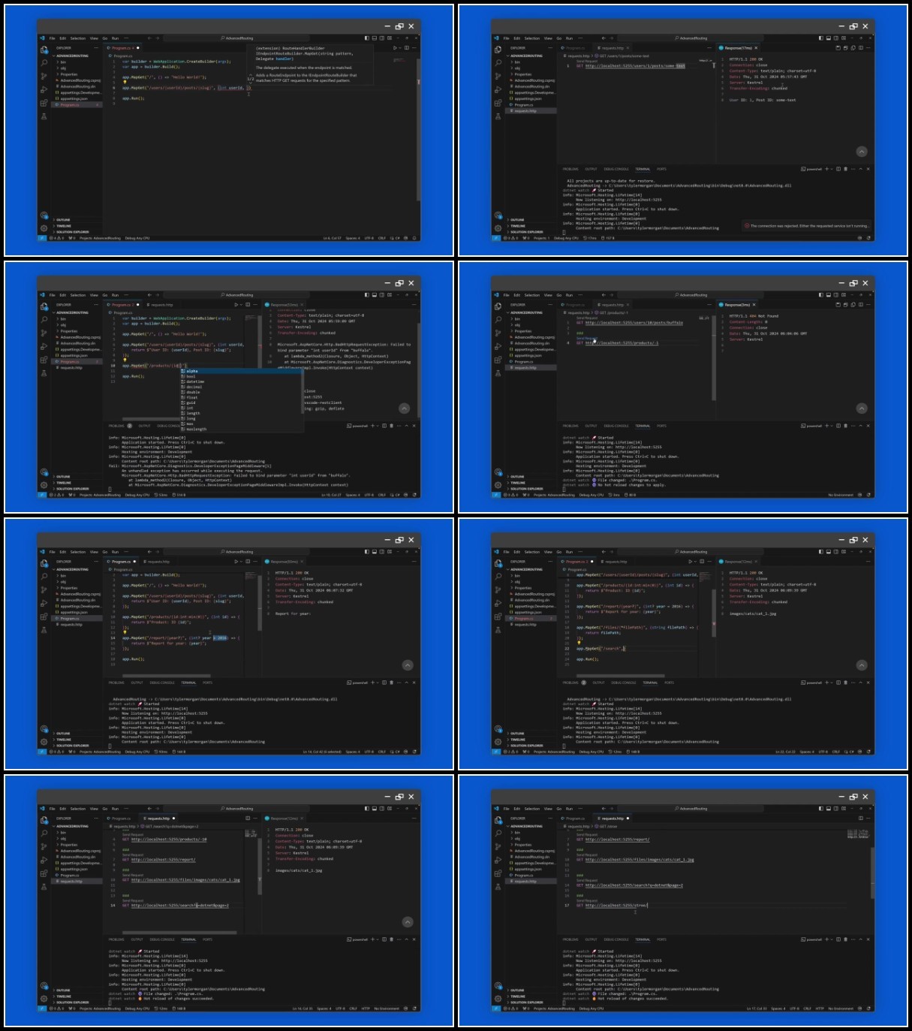Click AdvancedRouting command center in MapGet tooltip window
912x1031 pixels.
click(237, 38)
